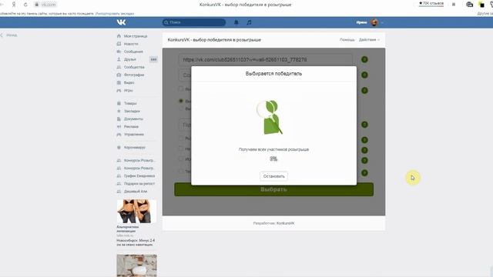Open VK home via the VK logo
This screenshot has height=277, width=493.
tap(121, 22)
